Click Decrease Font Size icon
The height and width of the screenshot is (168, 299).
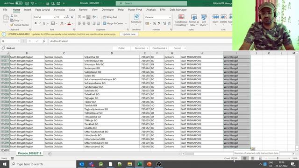point(72,17)
